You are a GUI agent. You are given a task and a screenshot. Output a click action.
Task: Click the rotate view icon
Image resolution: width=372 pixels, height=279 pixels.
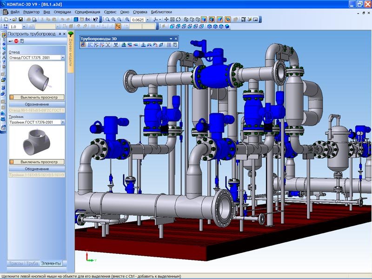click(179, 20)
